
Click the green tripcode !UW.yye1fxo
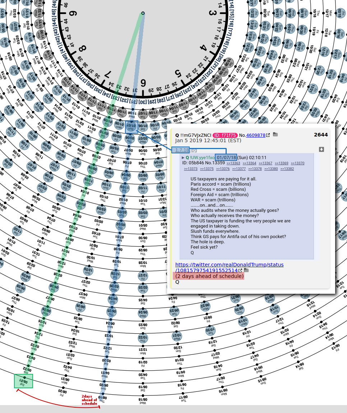click(202, 158)
